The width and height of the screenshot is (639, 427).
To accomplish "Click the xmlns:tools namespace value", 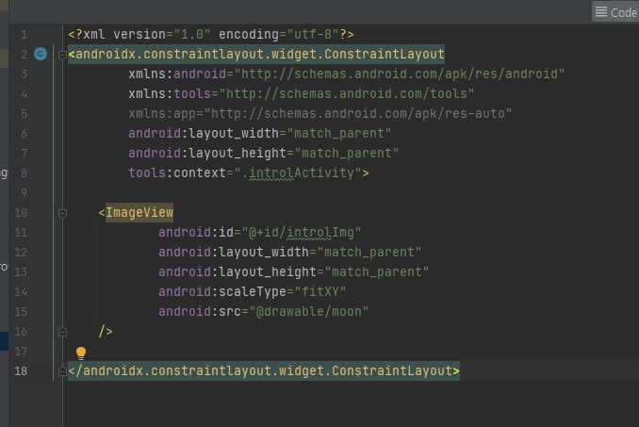I will [347, 93].
